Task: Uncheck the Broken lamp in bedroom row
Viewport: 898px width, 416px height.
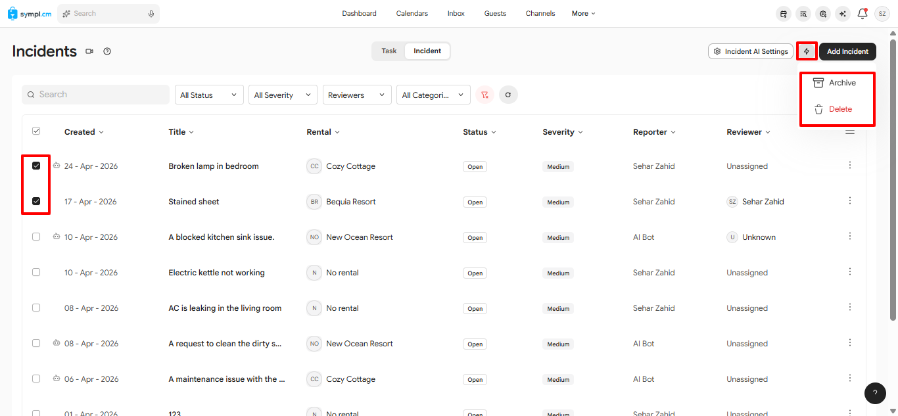Action: (36, 166)
